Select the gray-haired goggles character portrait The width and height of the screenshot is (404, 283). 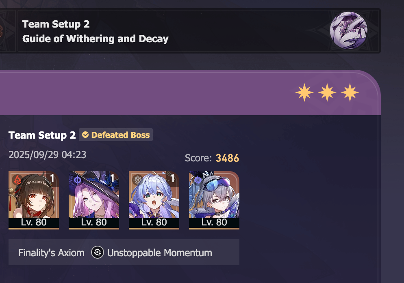(214, 200)
